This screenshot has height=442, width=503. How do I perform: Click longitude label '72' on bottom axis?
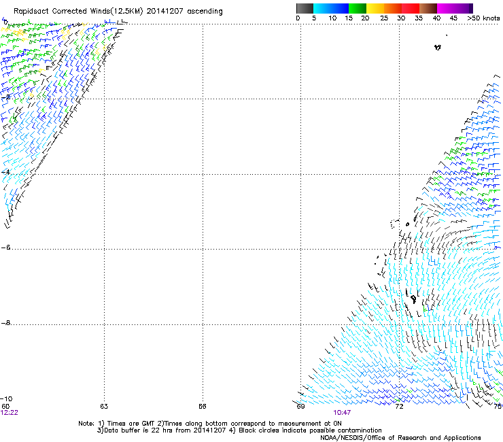399,407
